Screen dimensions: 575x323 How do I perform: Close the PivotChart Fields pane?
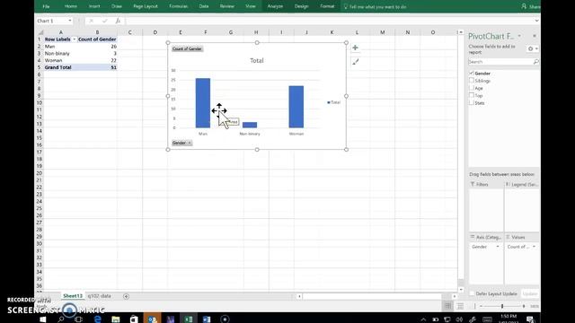535,36
